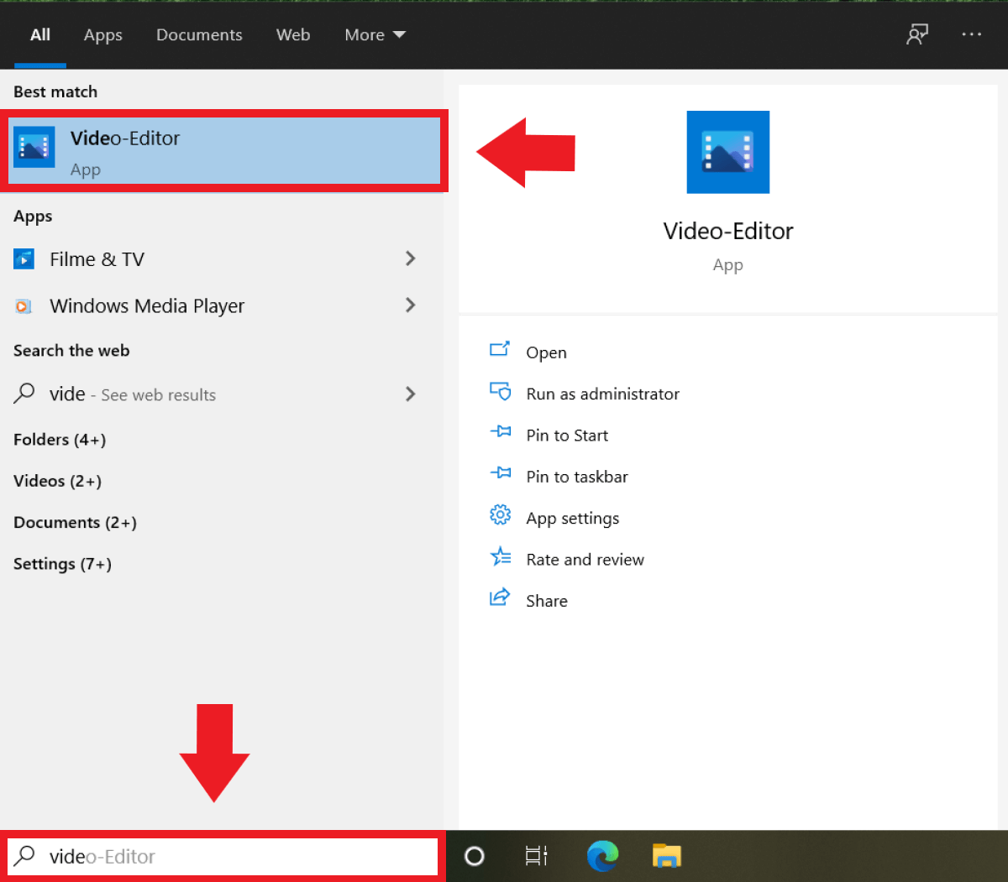Expand Windows Media Player result arrow
The image size is (1008, 882).
[410, 305]
